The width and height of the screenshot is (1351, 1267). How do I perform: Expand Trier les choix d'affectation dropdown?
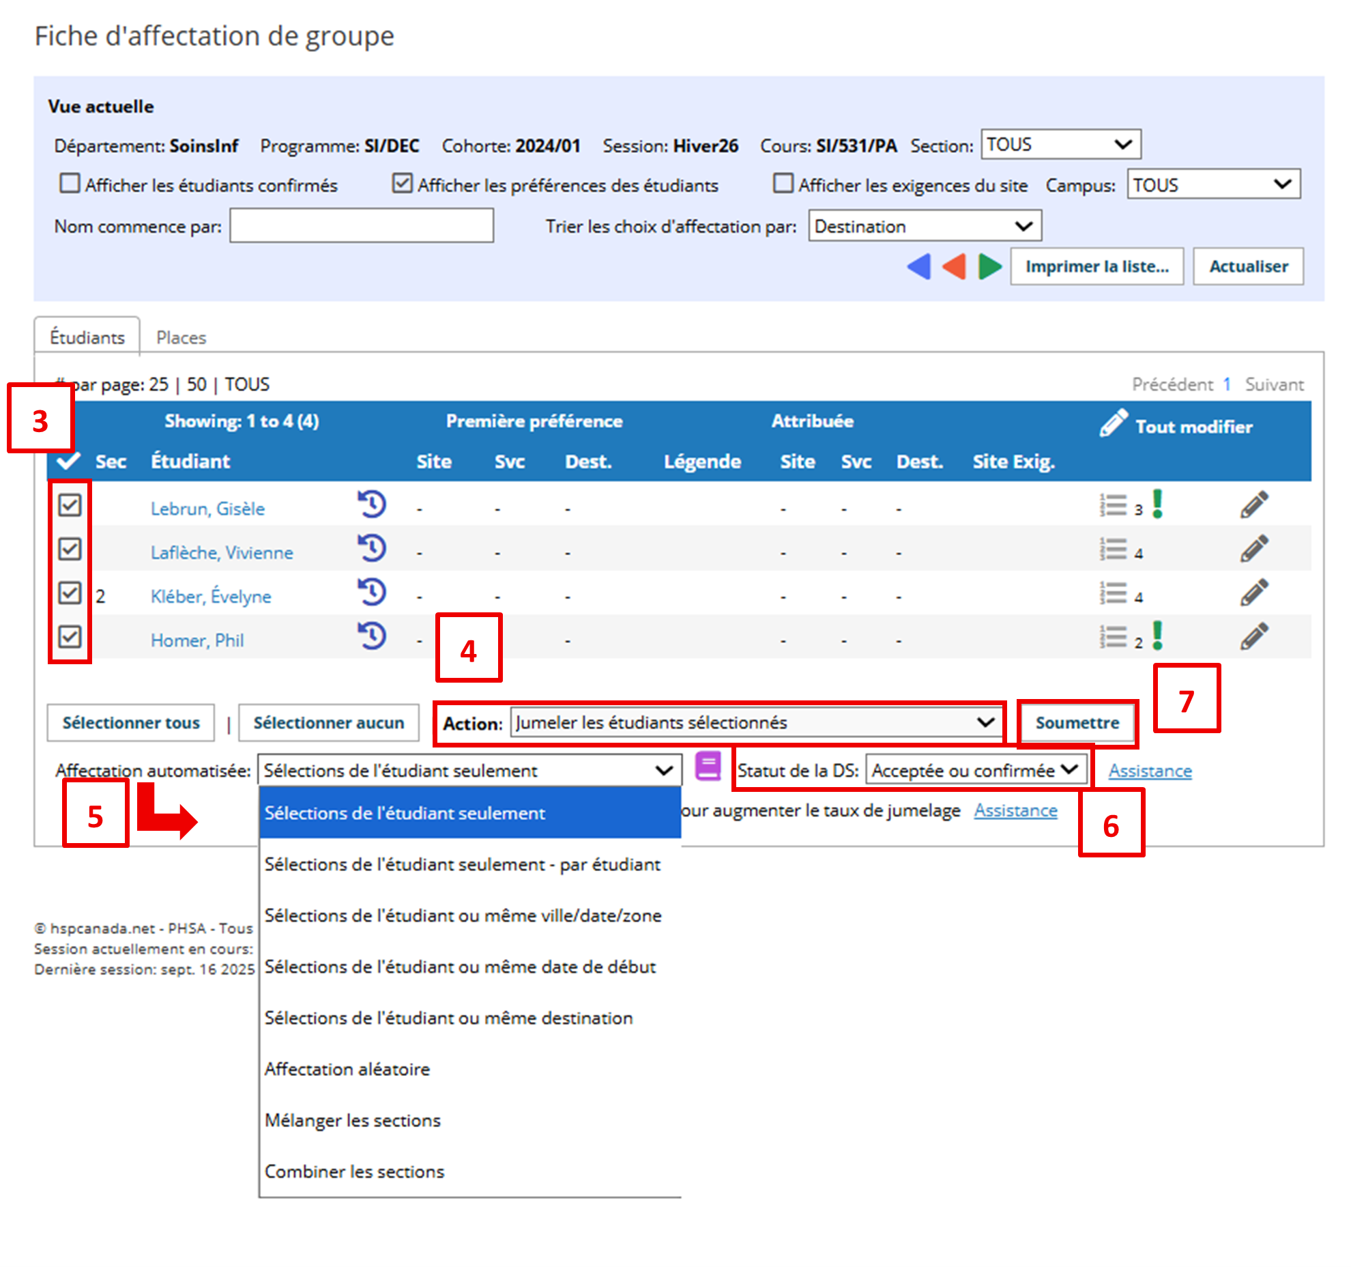[x=924, y=227]
